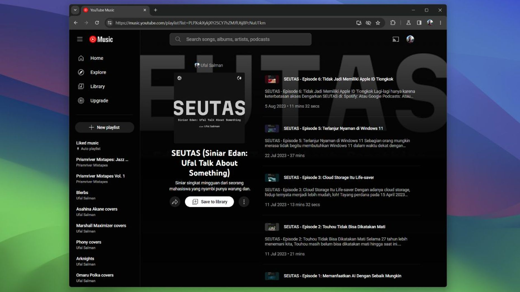Open the podcast three-dot more menu
This screenshot has width=520, height=292.
point(244,202)
